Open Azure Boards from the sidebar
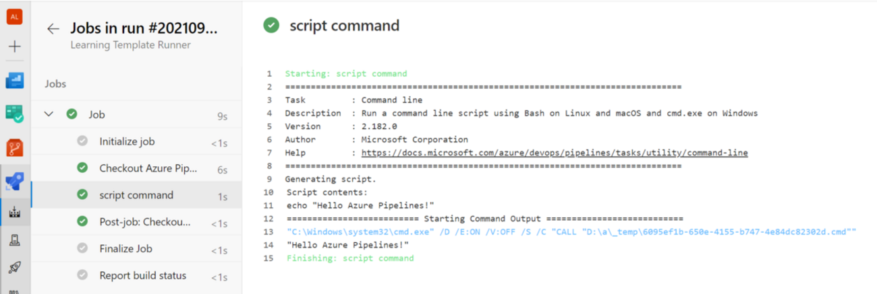Viewport: 877px width, 294px height. pyautogui.click(x=15, y=80)
